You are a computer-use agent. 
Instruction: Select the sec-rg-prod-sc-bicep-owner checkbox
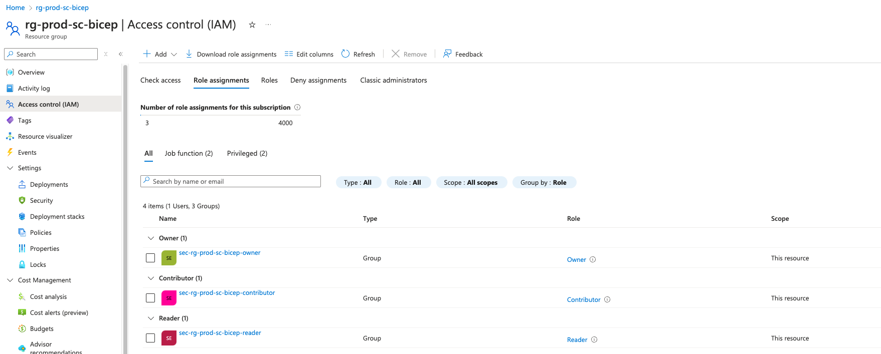pos(150,258)
